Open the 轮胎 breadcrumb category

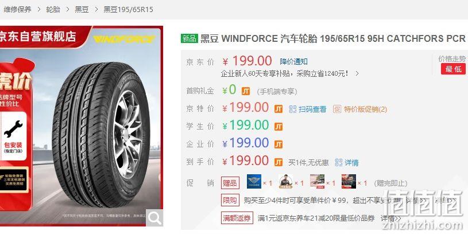tap(53, 10)
